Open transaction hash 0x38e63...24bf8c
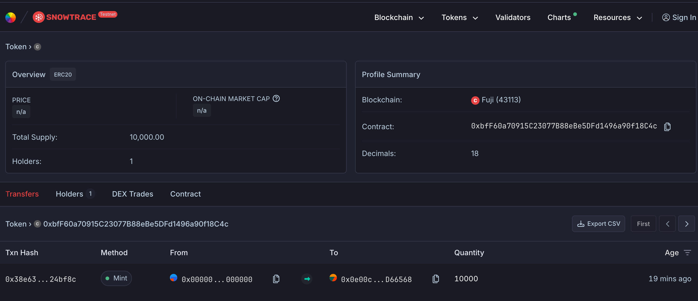This screenshot has width=698, height=301. [x=41, y=279]
